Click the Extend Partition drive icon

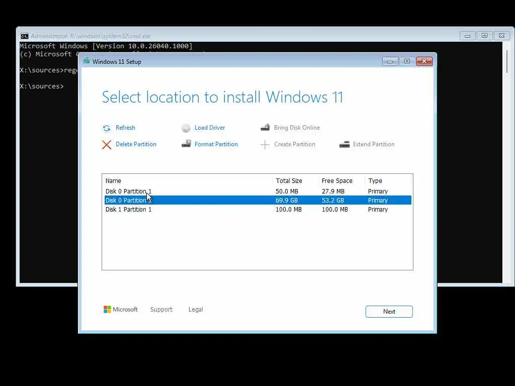(344, 144)
